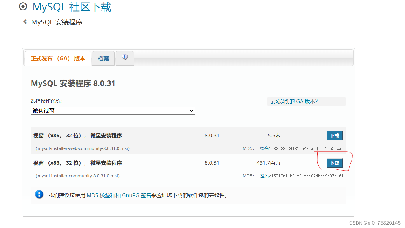Switch to 正式发布 (GA) 版本 tab

[58, 59]
